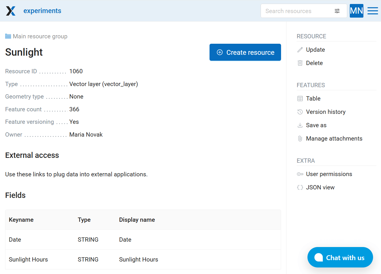This screenshot has height=274, width=381.
Task: Click the chat bubble icon
Action: point(319,257)
